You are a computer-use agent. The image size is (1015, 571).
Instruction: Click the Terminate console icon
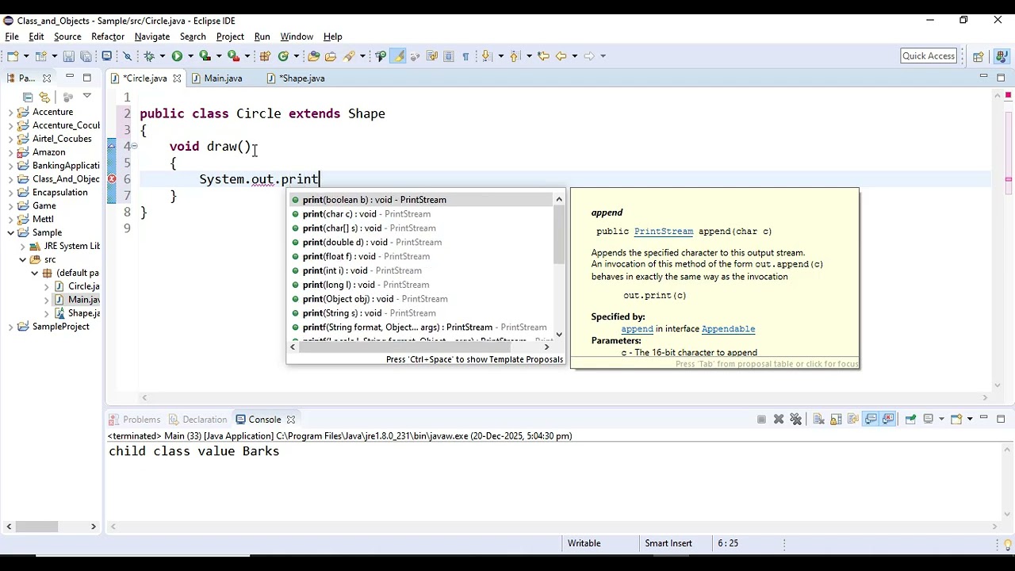click(761, 420)
